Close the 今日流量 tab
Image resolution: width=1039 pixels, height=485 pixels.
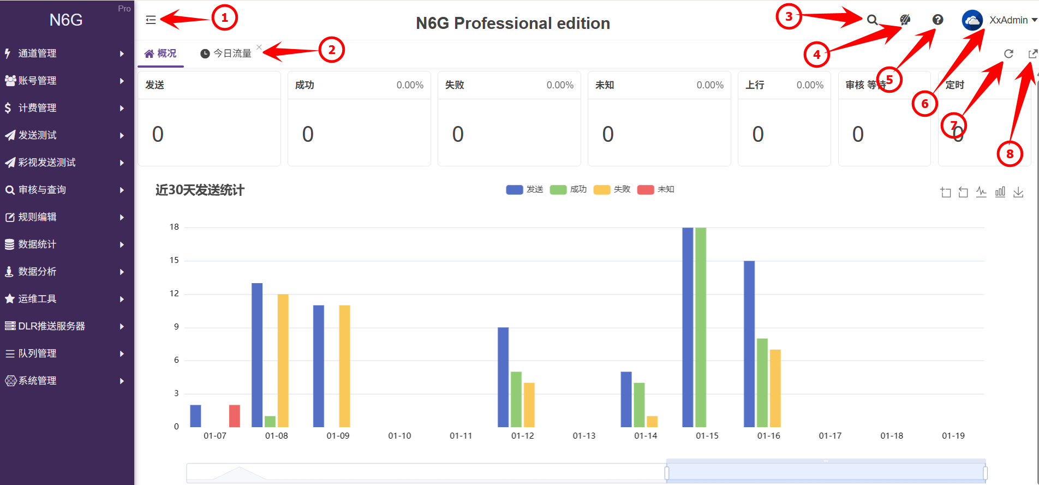coord(259,47)
